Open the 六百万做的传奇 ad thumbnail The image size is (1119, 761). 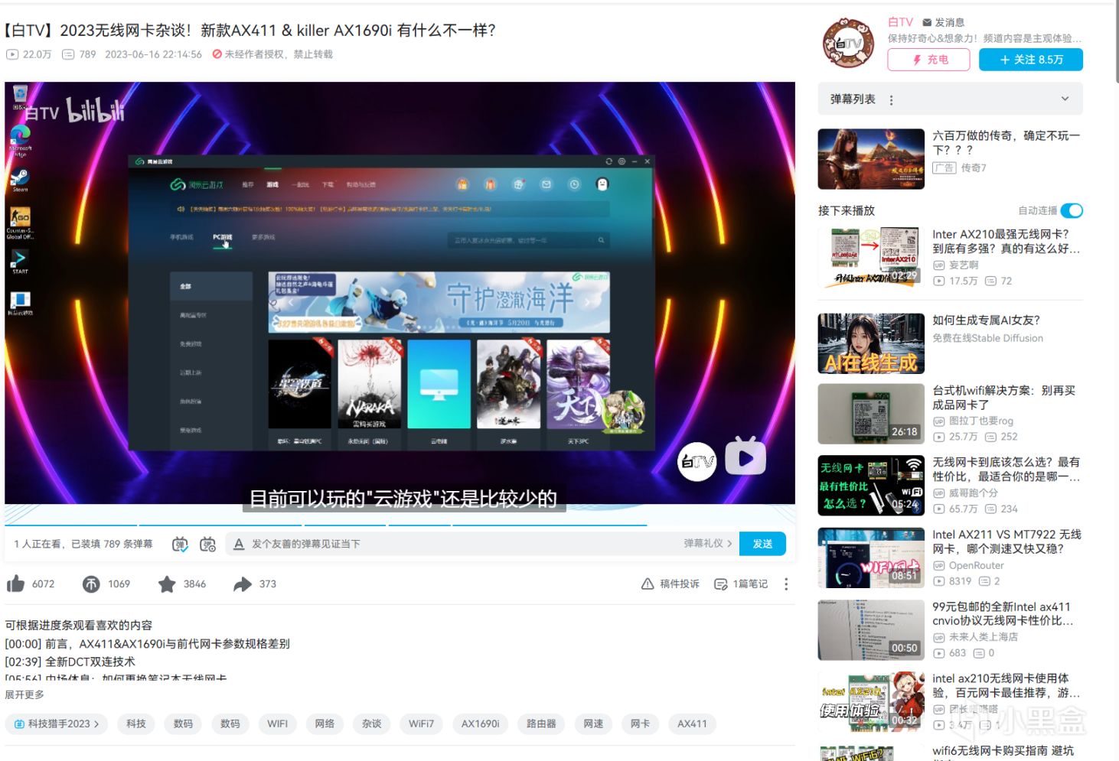[871, 159]
